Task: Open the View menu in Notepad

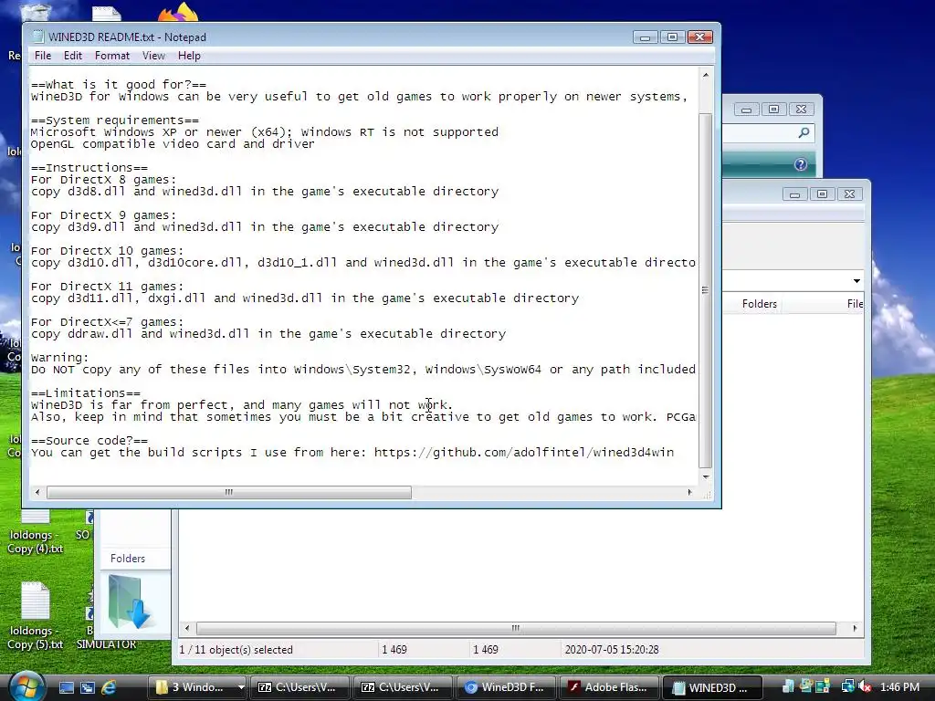Action: coord(153,56)
